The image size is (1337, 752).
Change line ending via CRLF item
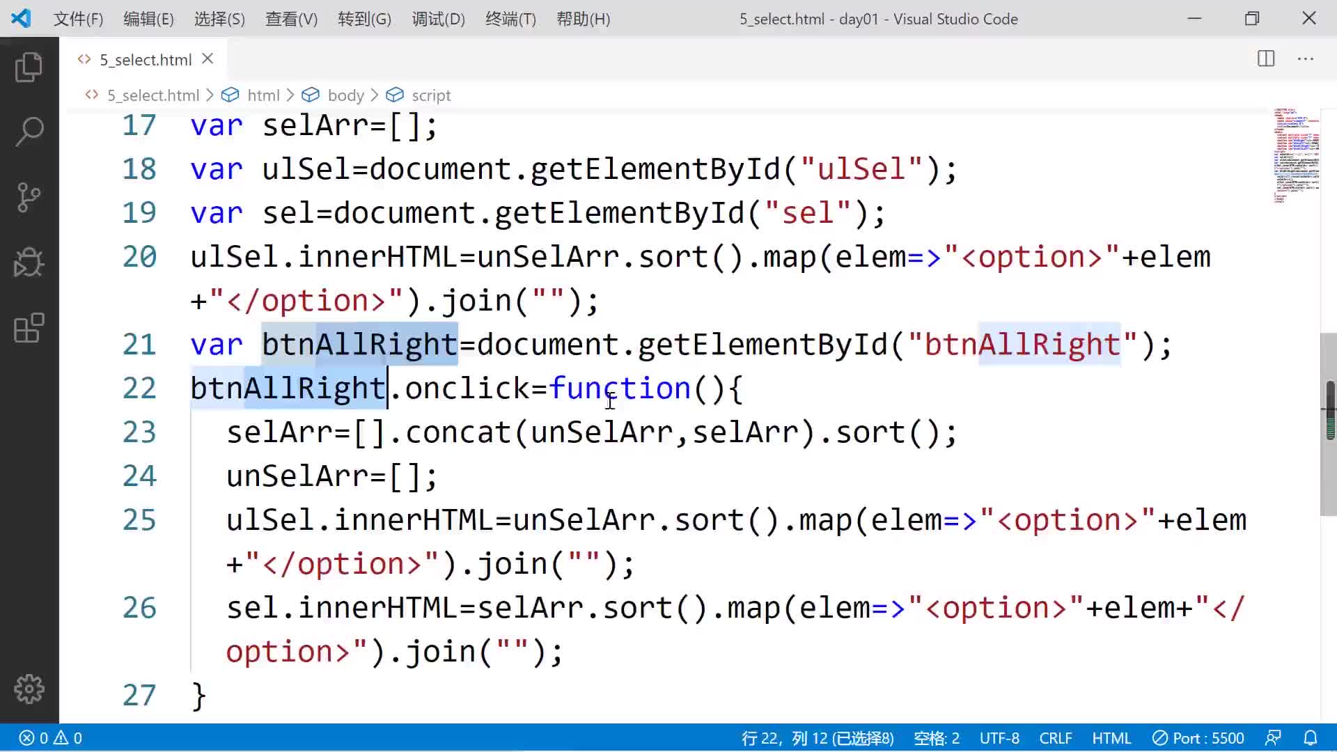(1056, 738)
